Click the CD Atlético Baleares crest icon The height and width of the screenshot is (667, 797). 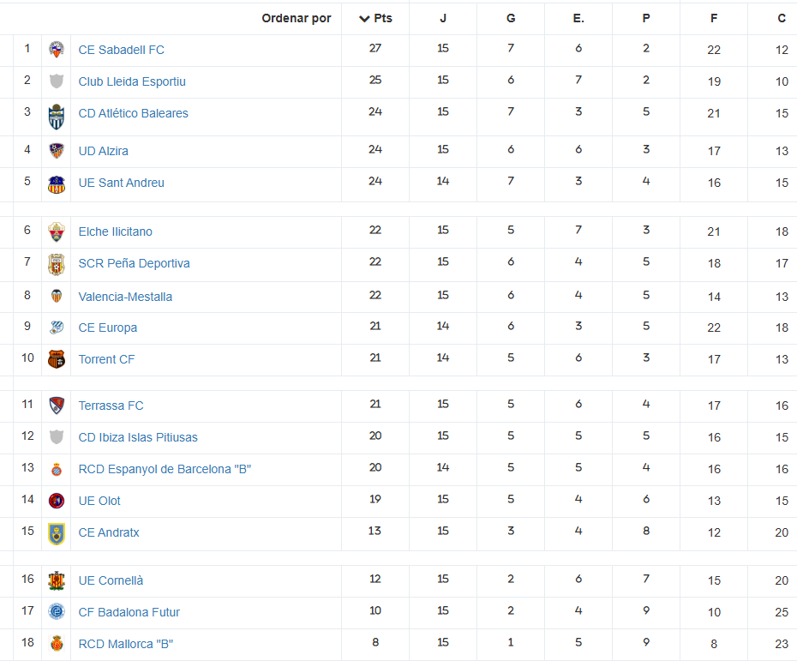(57, 117)
